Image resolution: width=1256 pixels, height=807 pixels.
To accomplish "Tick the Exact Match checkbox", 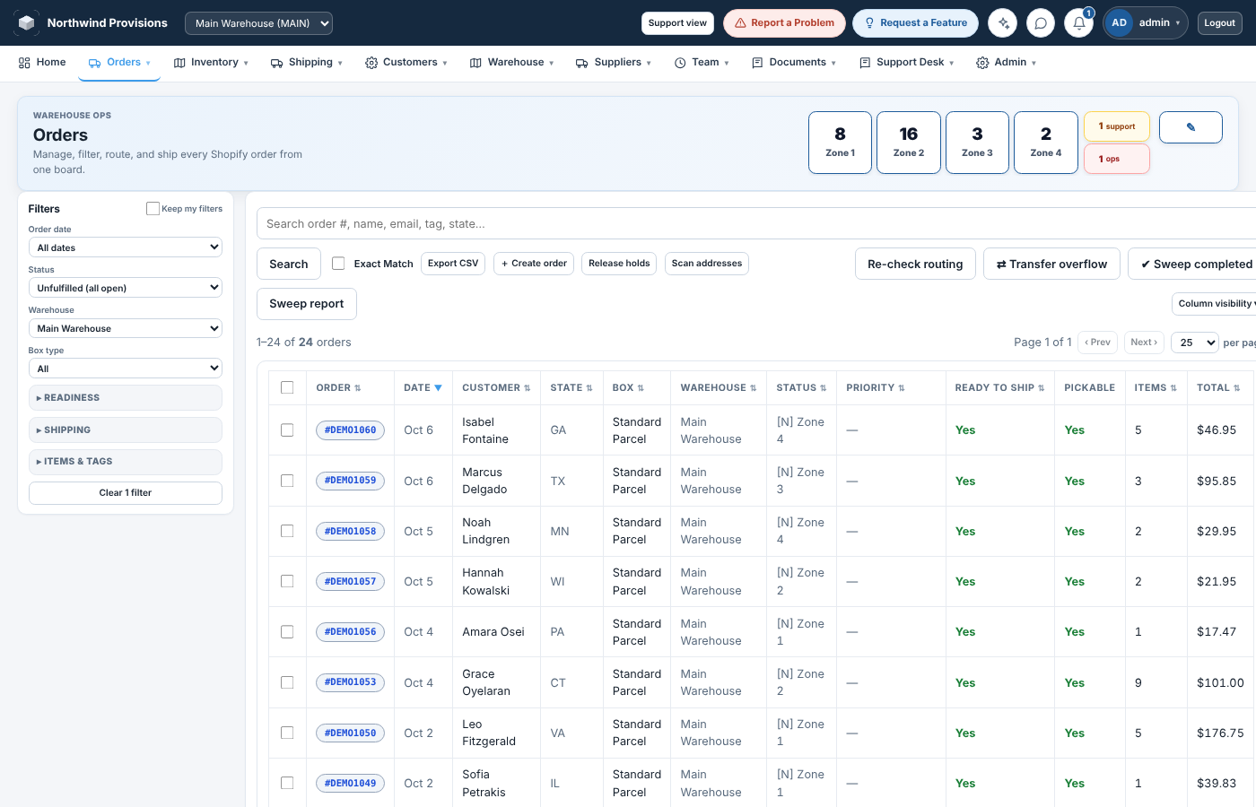I will point(338,264).
